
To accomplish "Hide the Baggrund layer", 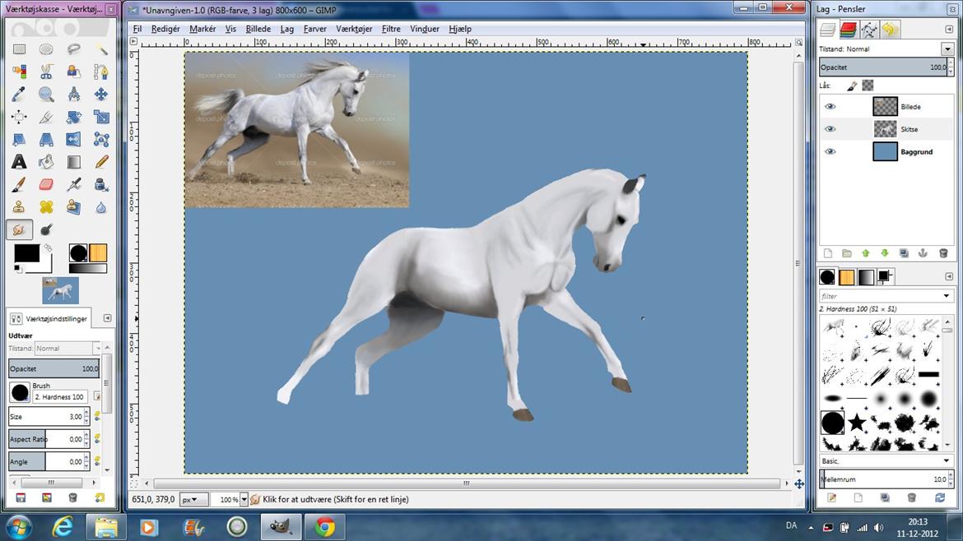I will [830, 152].
